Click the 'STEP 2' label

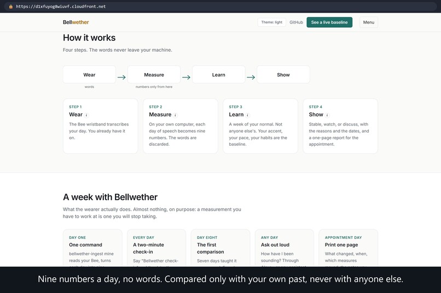pyautogui.click(x=155, y=107)
